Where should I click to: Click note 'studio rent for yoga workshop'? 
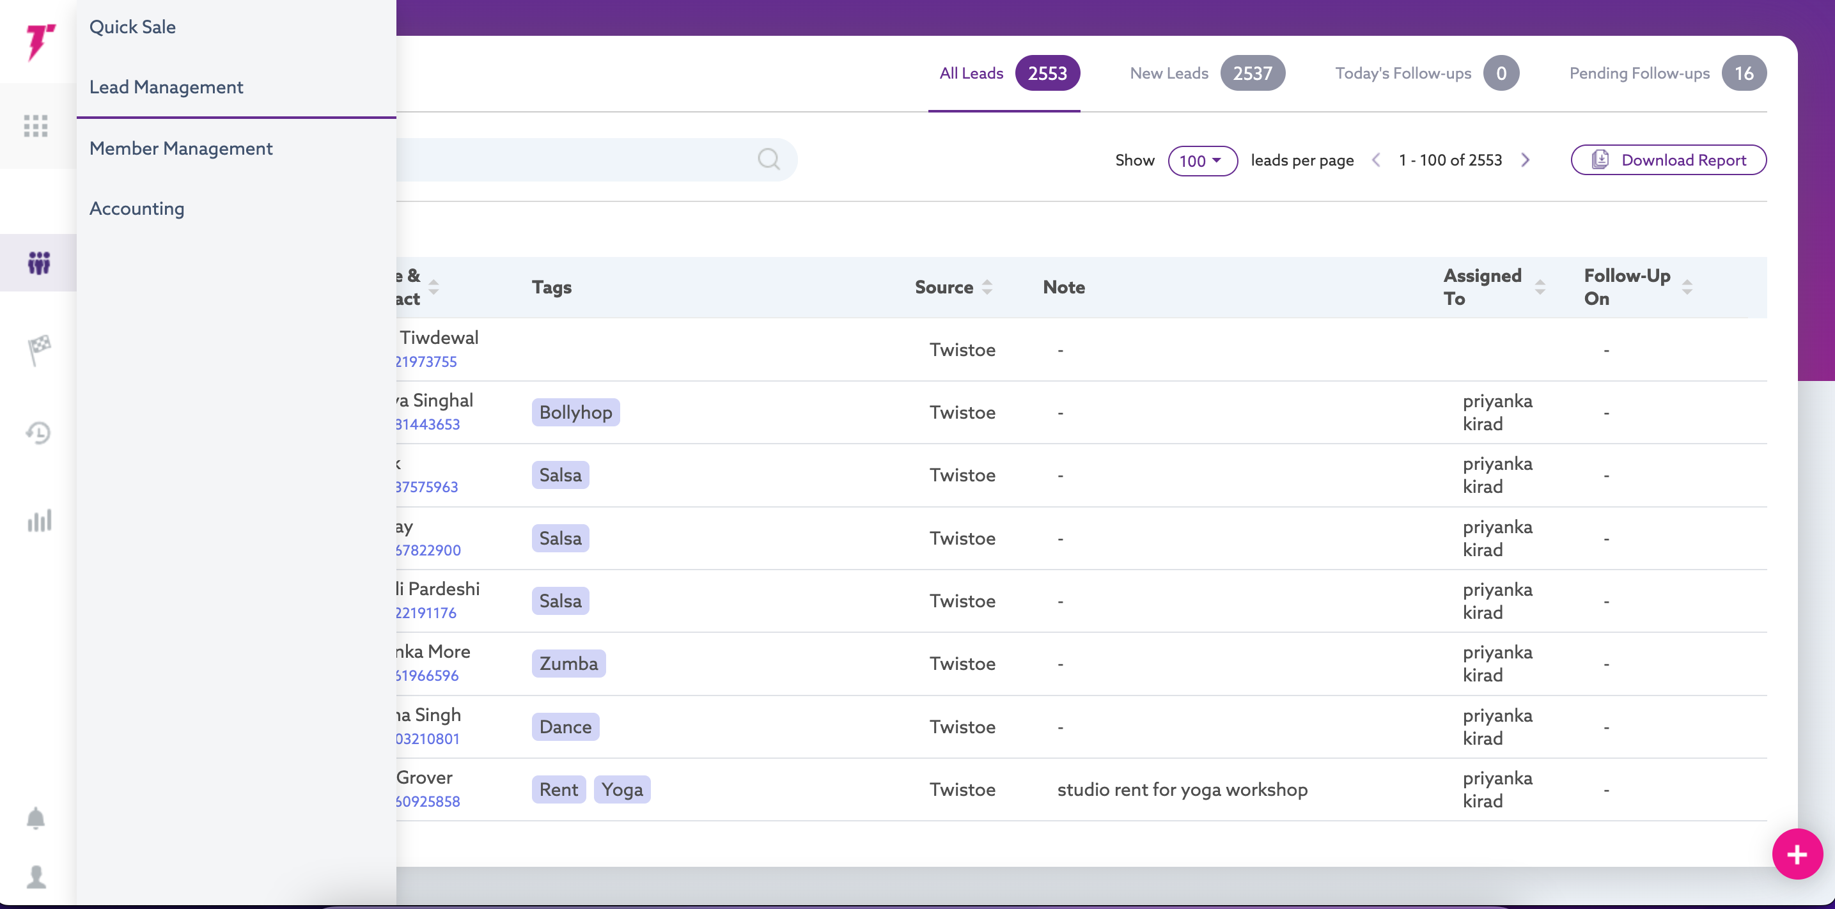pos(1182,790)
